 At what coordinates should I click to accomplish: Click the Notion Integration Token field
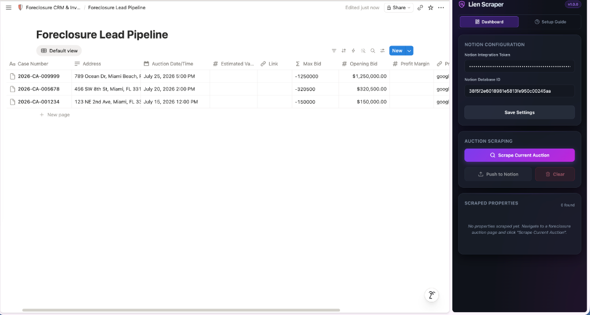click(519, 66)
